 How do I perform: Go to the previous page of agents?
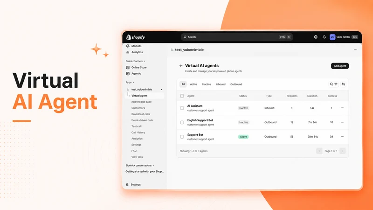[x=319, y=151]
